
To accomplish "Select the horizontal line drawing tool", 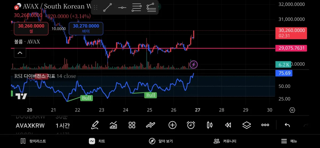I will [x=122, y=7].
